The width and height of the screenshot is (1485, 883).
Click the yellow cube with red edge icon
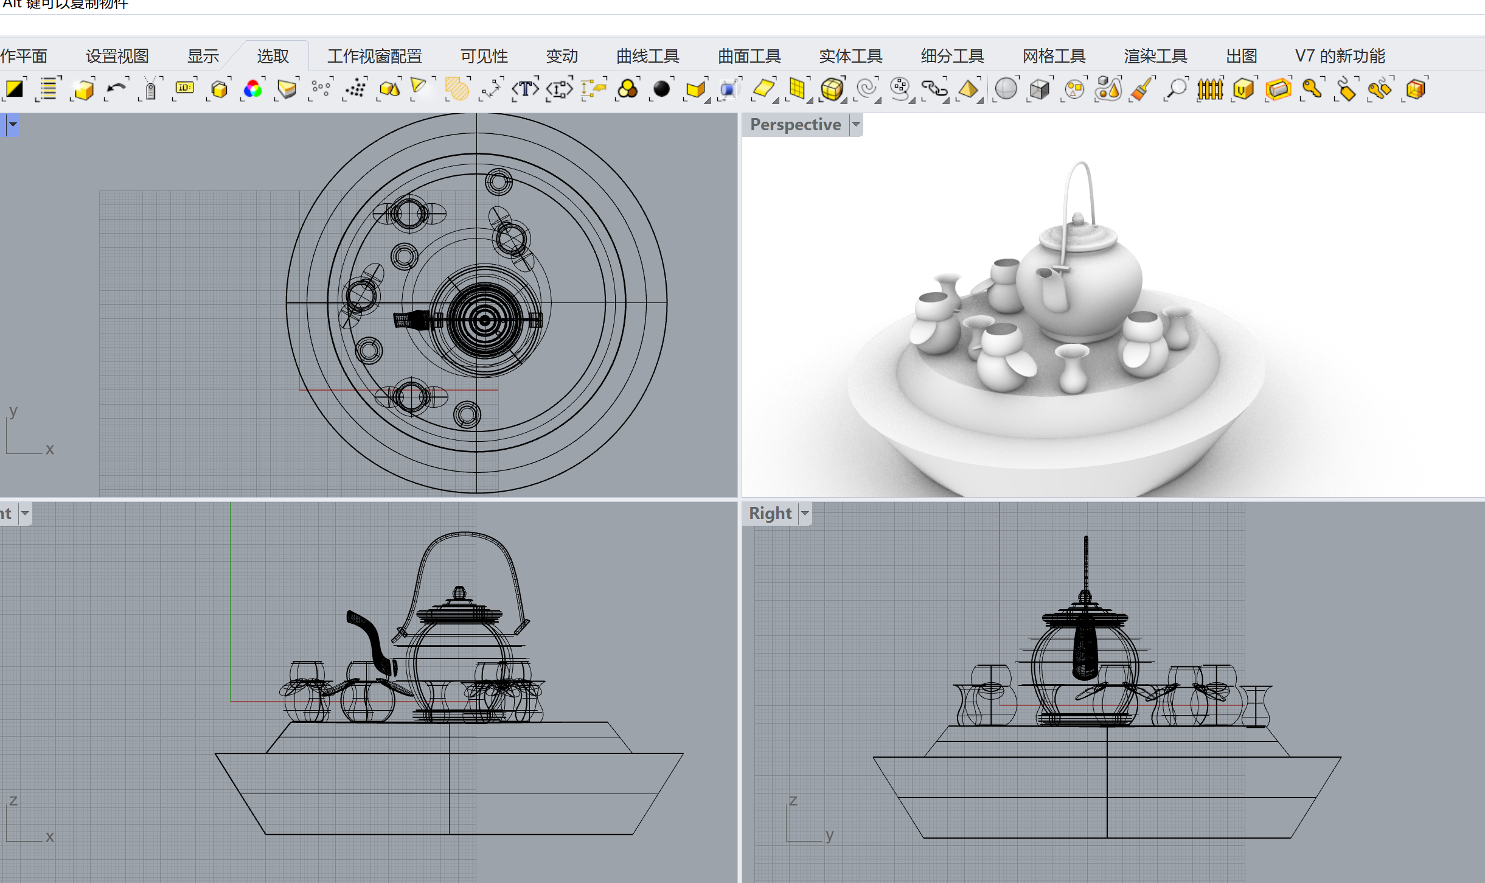pyautogui.click(x=1416, y=89)
